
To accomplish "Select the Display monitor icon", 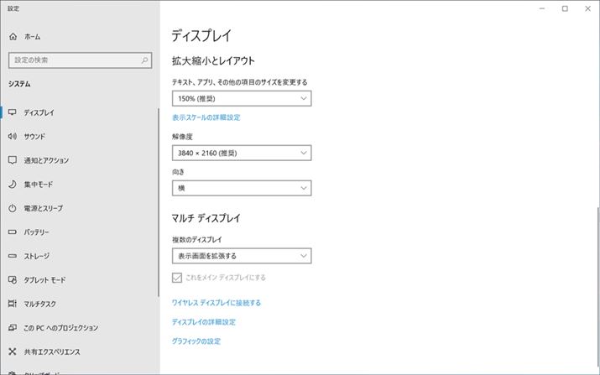I will coord(13,112).
